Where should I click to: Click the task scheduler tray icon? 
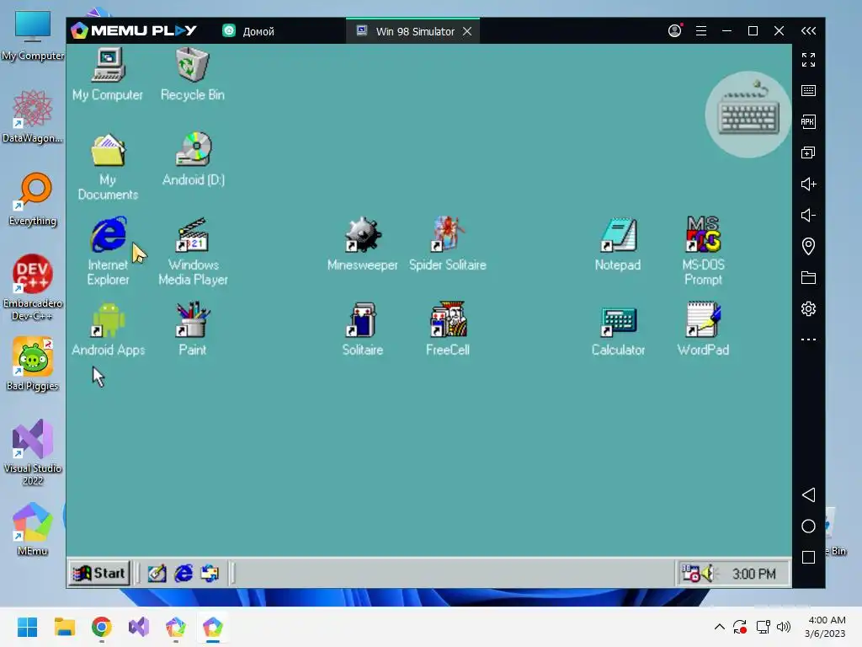(690, 573)
